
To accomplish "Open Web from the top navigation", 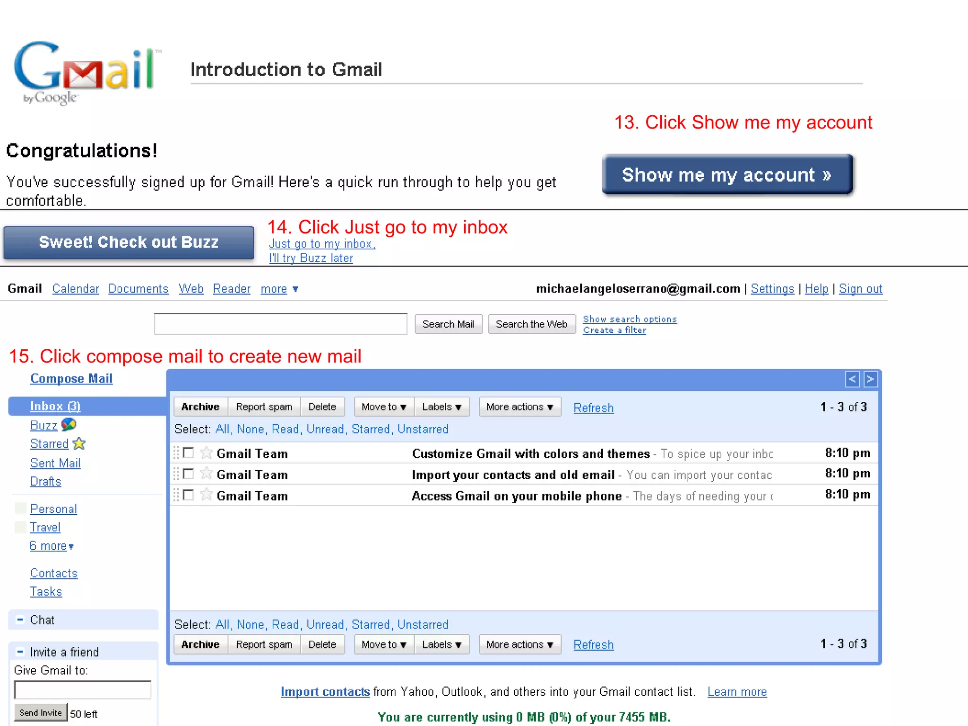I will (x=191, y=289).
